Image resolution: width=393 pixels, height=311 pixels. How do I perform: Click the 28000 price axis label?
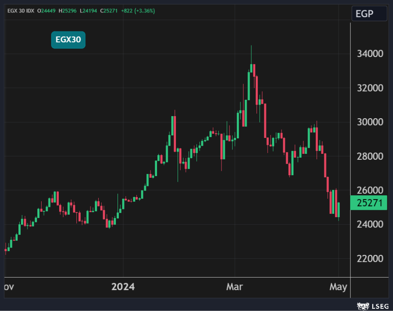(x=370, y=156)
